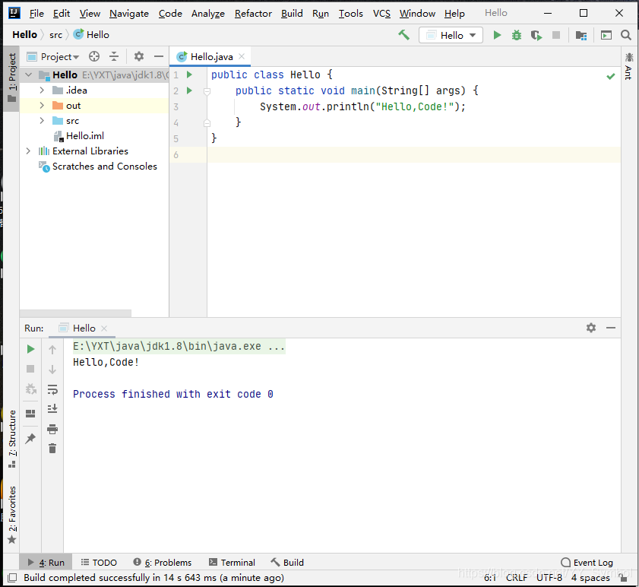Clear console with trash icon
This screenshot has width=639, height=587.
click(x=52, y=449)
